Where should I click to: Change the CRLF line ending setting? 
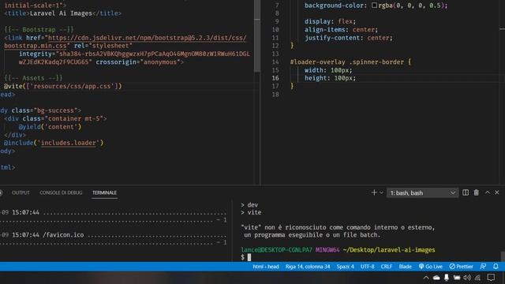[x=387, y=267]
